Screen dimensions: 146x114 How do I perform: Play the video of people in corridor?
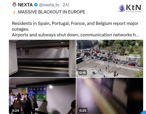tap(42, 96)
